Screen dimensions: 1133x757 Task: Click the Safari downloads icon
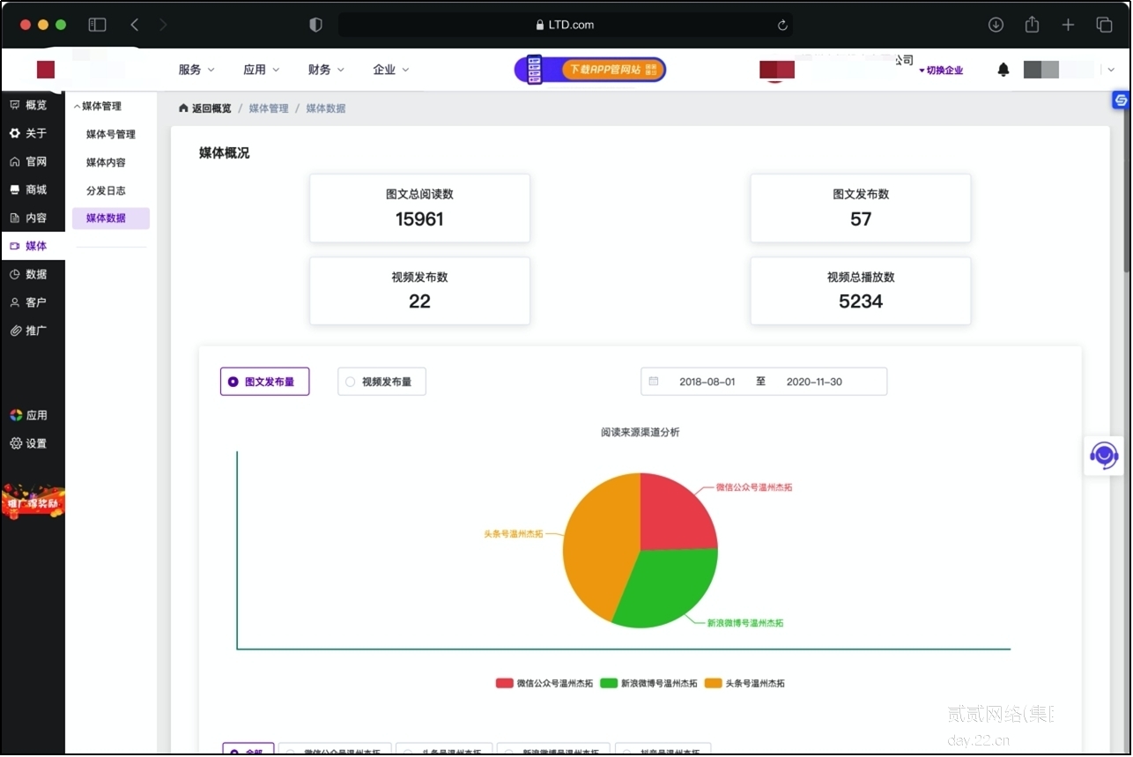pyautogui.click(x=996, y=25)
